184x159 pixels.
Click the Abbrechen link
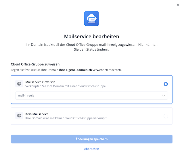point(91,149)
